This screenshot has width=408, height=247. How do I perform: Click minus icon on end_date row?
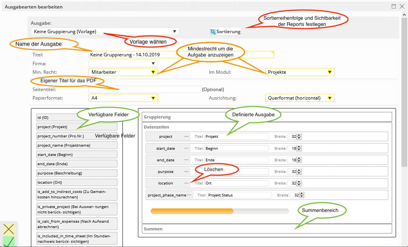click(187, 160)
